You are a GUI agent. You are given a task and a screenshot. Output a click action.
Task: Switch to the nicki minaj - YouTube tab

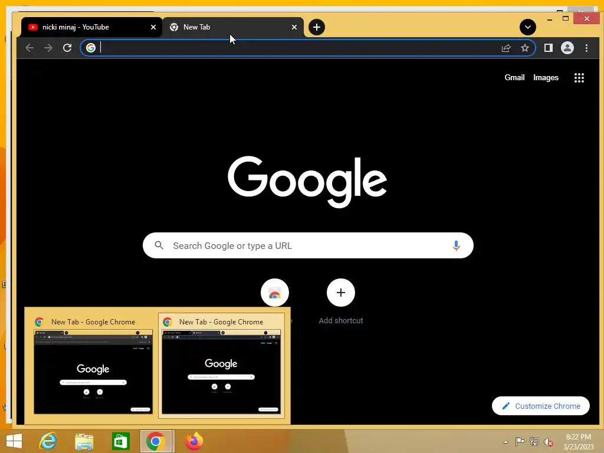91,27
